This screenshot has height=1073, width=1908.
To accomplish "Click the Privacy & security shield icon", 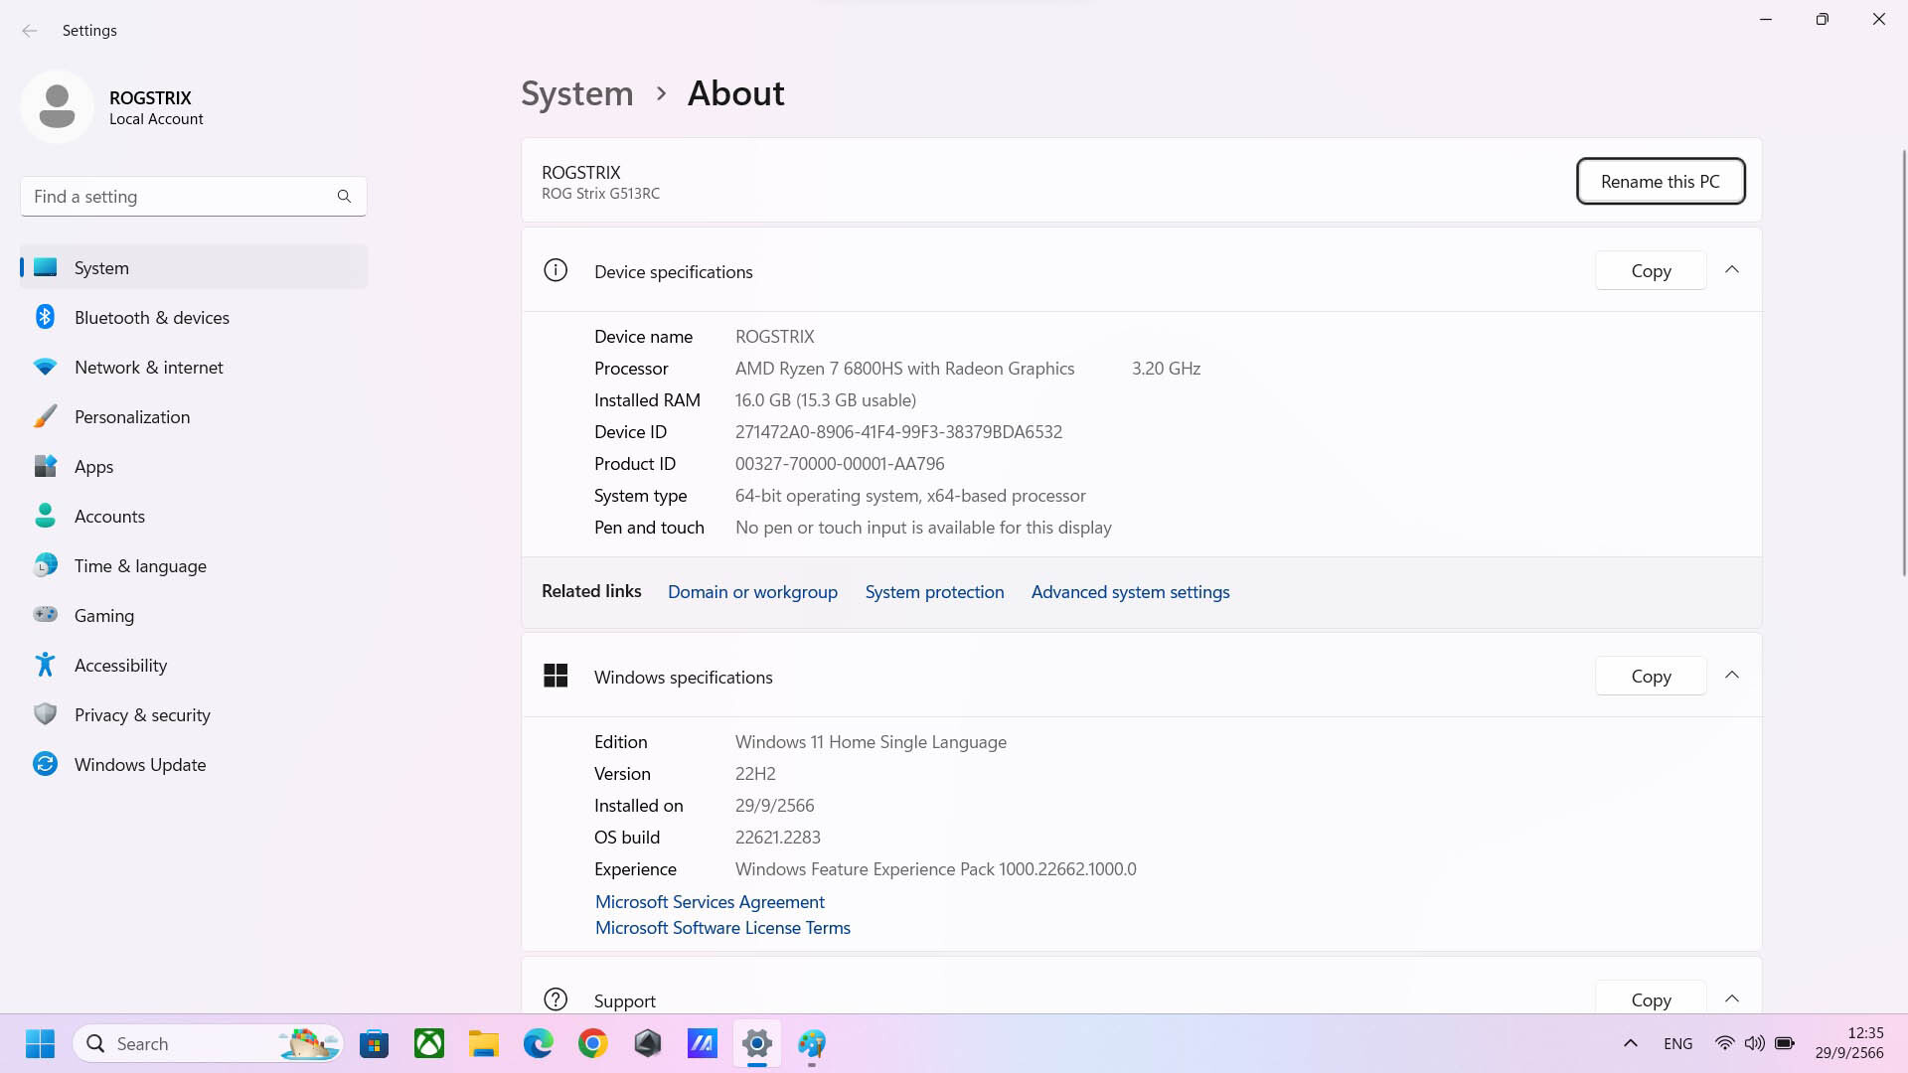I will [x=45, y=714].
